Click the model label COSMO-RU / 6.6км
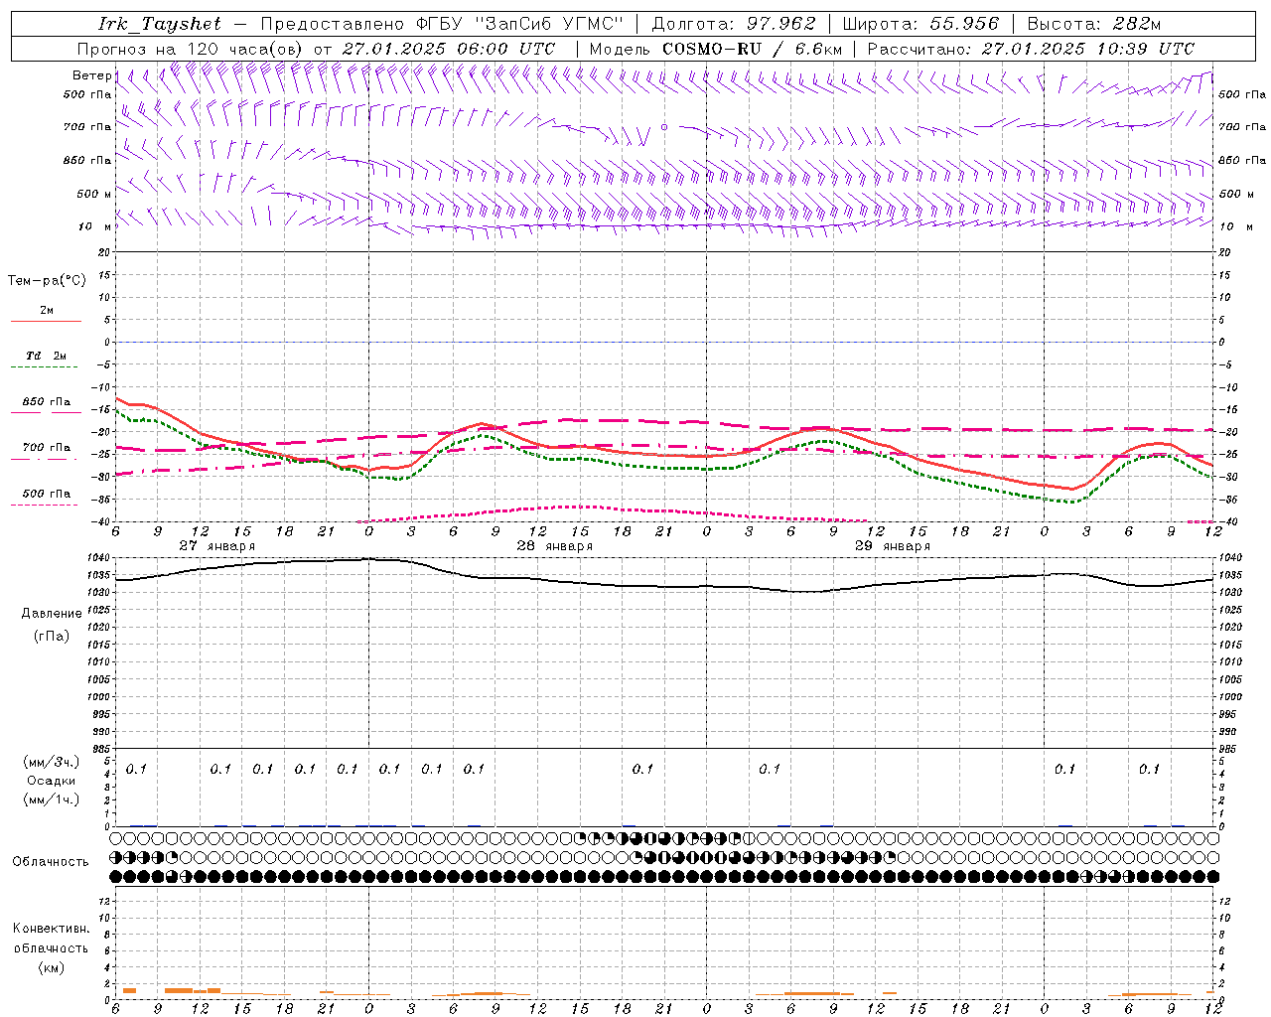The image size is (1271, 1017). (x=752, y=49)
